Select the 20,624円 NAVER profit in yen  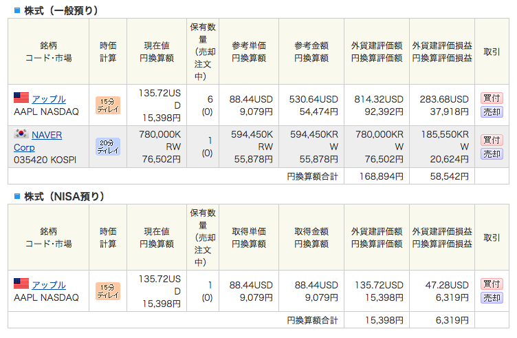tap(449, 159)
